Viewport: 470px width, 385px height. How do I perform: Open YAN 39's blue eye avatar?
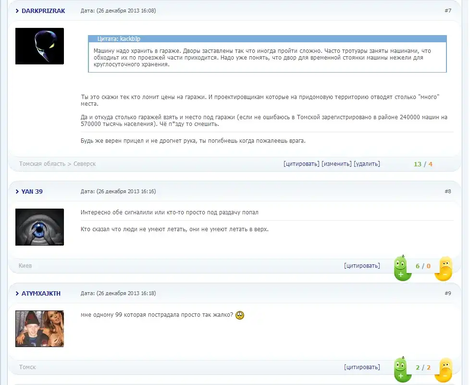click(39, 227)
